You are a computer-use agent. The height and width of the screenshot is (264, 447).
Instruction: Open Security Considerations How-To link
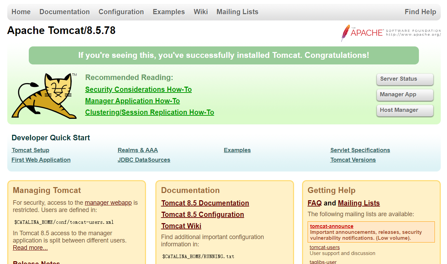[138, 89]
